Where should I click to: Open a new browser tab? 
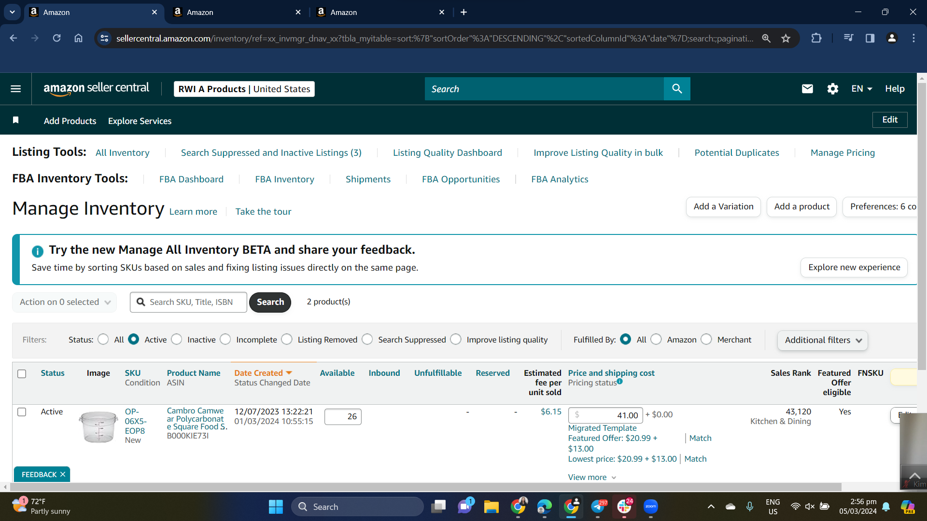(464, 12)
